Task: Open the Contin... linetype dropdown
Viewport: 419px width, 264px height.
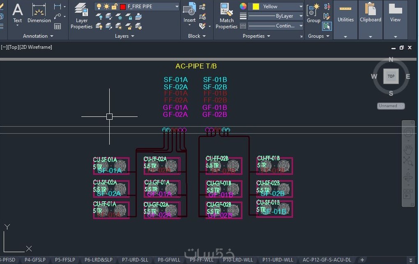Action: 301,26
